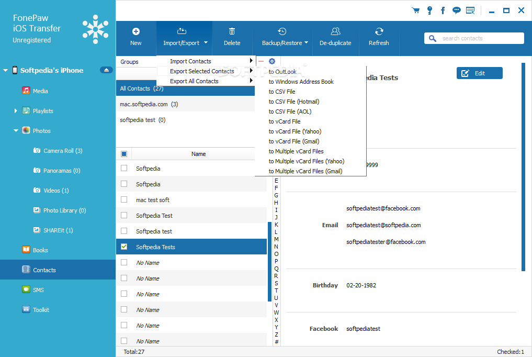Expand Import Contacts submenu
The height and width of the screenshot is (357, 532).
click(x=251, y=61)
